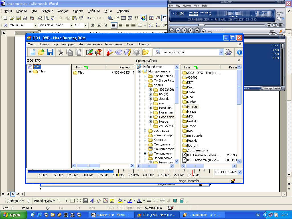Open Word font size dropdown
This screenshot has height=219, width=292.
click(x=86, y=25)
